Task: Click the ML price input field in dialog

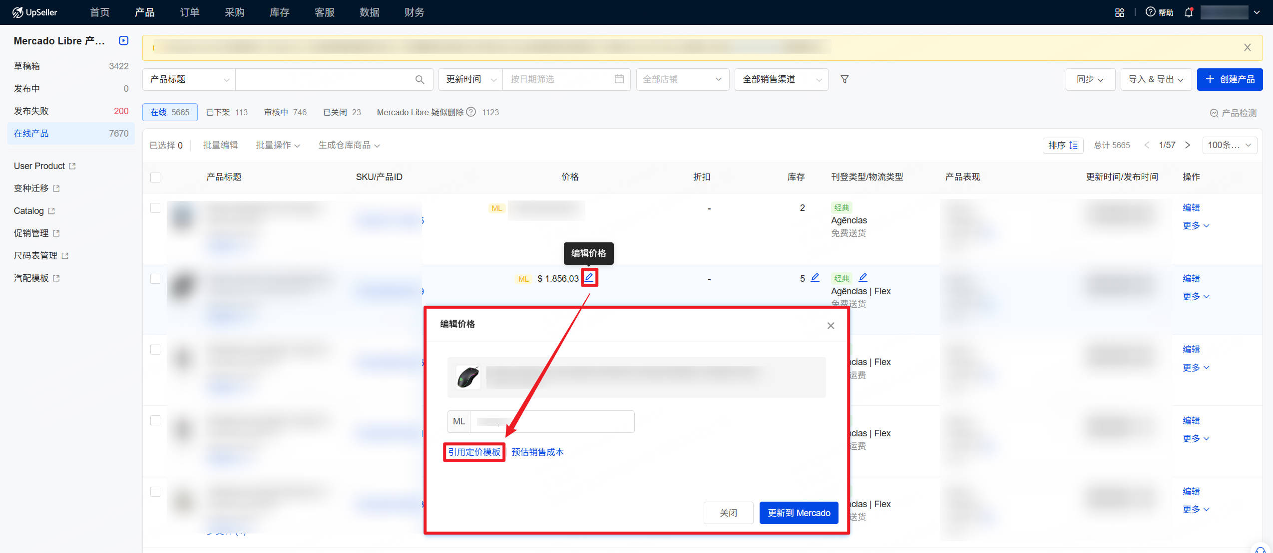Action: click(x=552, y=422)
